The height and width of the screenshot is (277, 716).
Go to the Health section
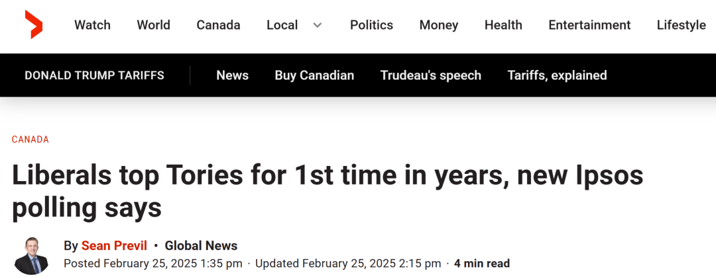point(503,25)
